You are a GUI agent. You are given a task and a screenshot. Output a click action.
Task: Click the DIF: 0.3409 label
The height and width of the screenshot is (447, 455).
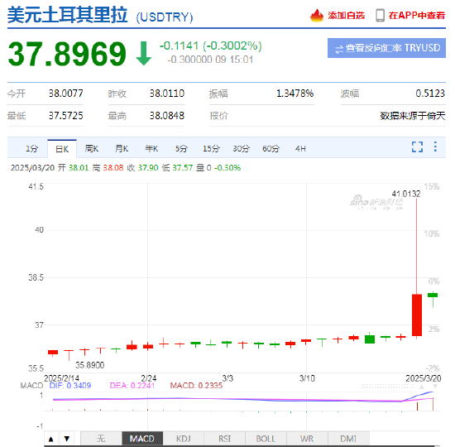70,386
